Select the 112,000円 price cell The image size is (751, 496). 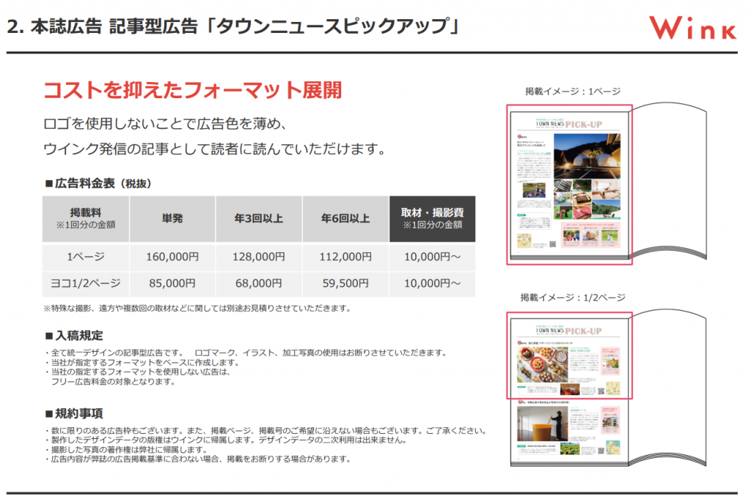(345, 256)
